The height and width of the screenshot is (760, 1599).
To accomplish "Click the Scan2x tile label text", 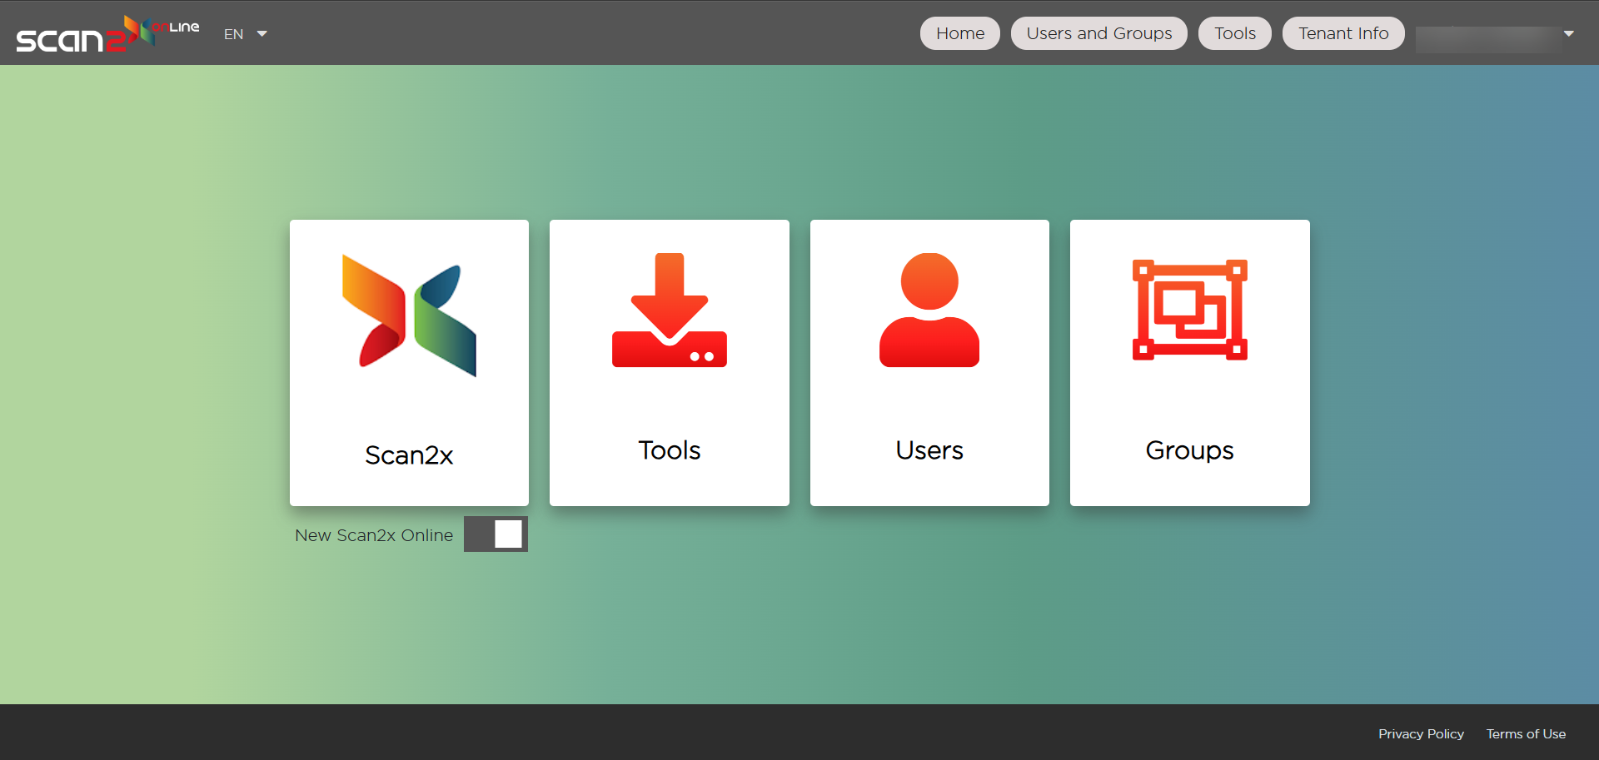I will [x=409, y=455].
